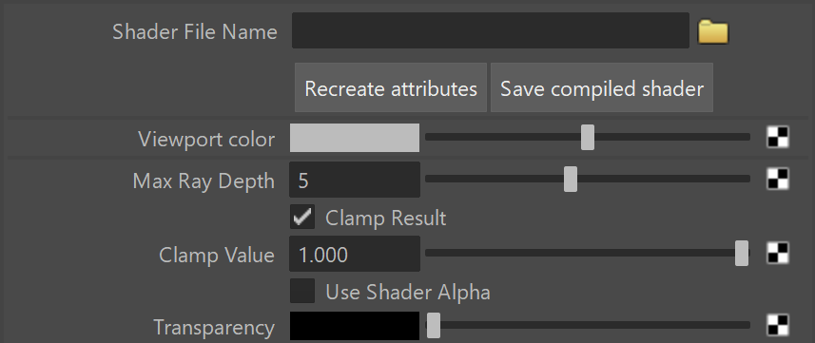The height and width of the screenshot is (343, 815).
Task: Click the Clamp Value number field
Action: (355, 254)
